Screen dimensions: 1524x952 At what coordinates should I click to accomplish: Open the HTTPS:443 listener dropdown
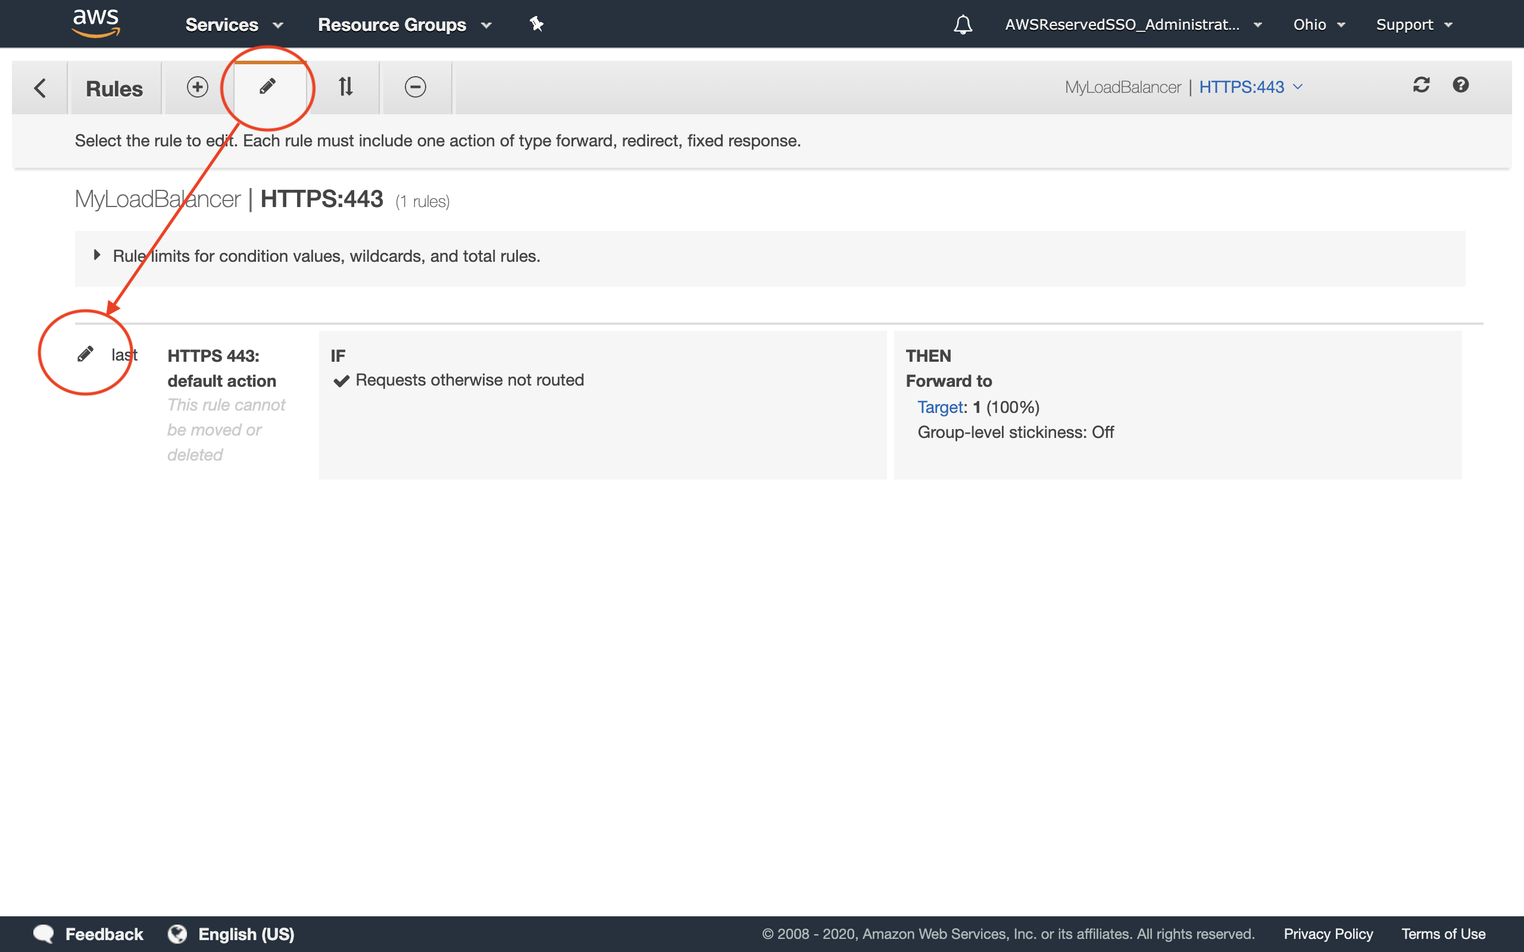tap(1250, 87)
